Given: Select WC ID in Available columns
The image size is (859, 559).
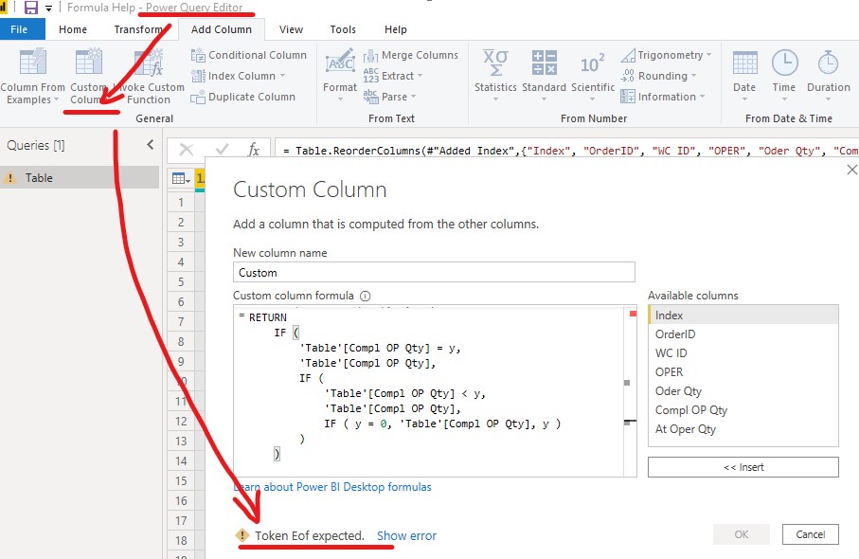Looking at the screenshot, I should (743, 353).
